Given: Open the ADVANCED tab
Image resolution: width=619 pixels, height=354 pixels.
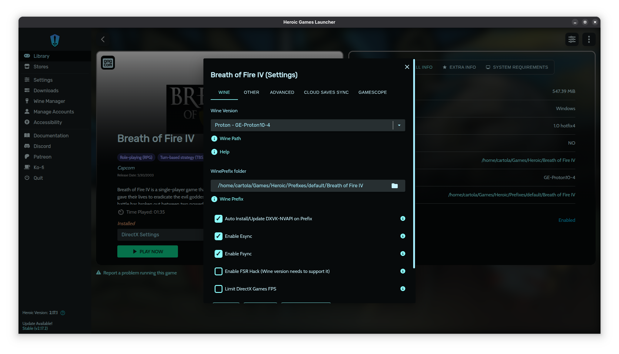Looking at the screenshot, I should point(282,92).
